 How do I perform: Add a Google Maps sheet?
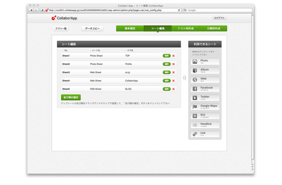click(x=205, y=107)
